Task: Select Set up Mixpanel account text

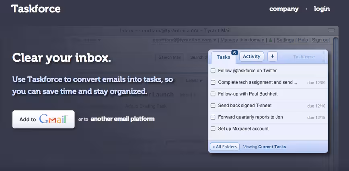Action: point(243,128)
